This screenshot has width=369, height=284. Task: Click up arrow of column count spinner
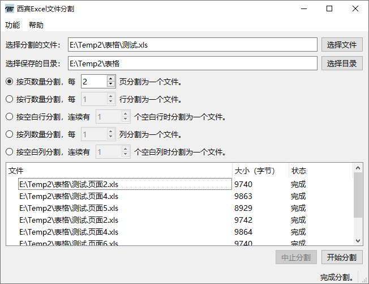(x=110, y=131)
